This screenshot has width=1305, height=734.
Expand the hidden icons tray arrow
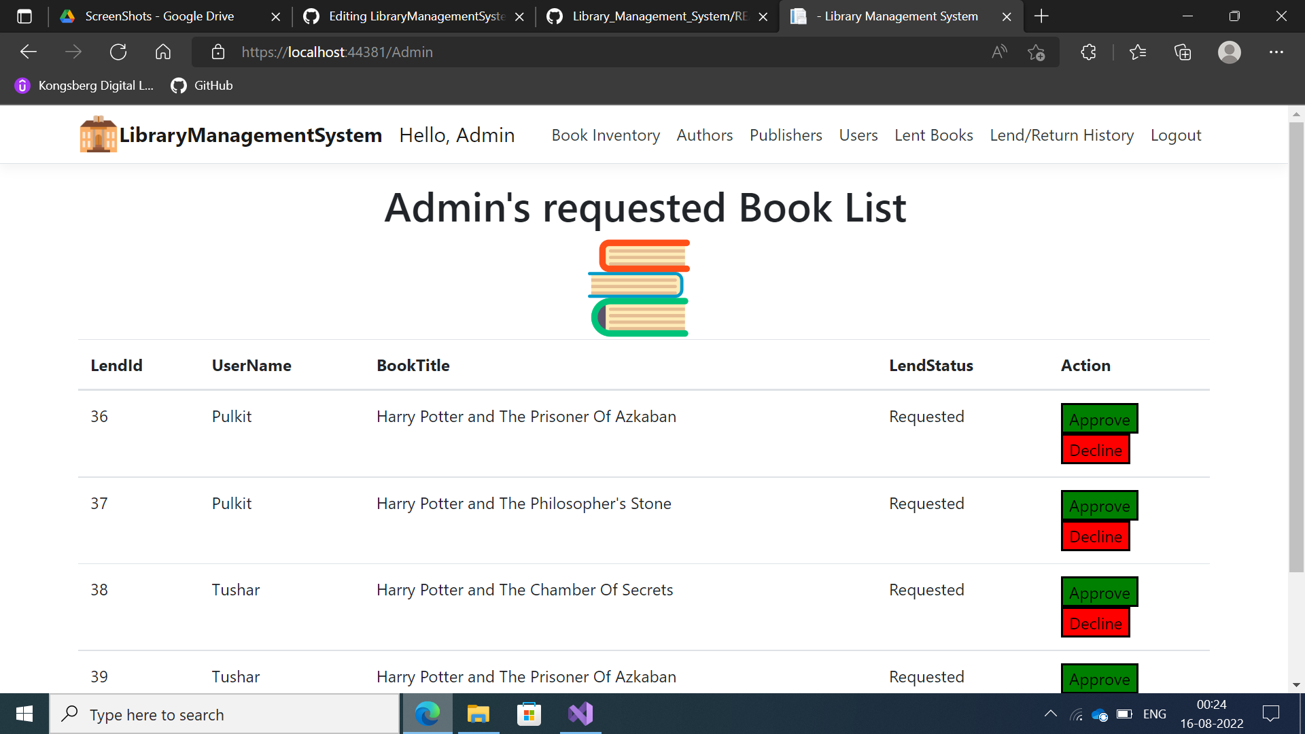click(x=1050, y=714)
